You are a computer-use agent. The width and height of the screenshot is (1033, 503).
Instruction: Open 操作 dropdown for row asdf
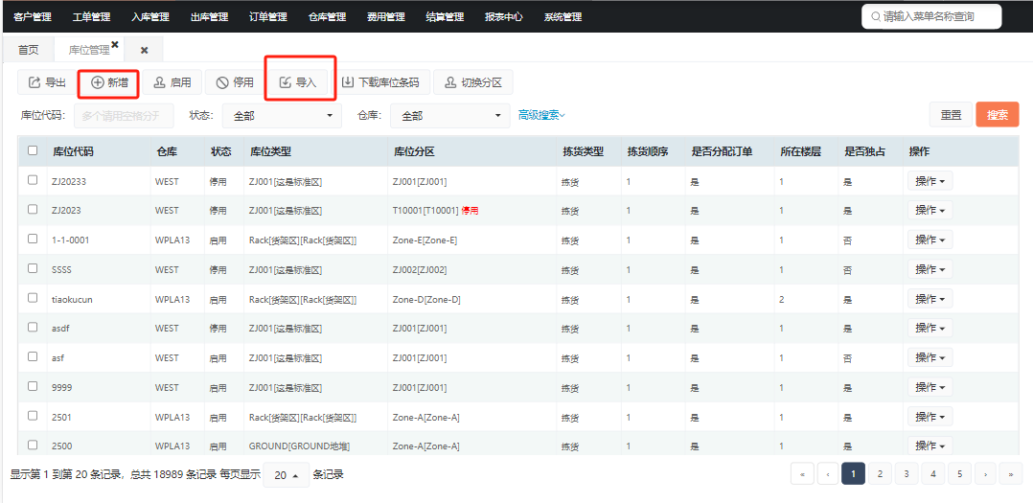click(x=930, y=328)
